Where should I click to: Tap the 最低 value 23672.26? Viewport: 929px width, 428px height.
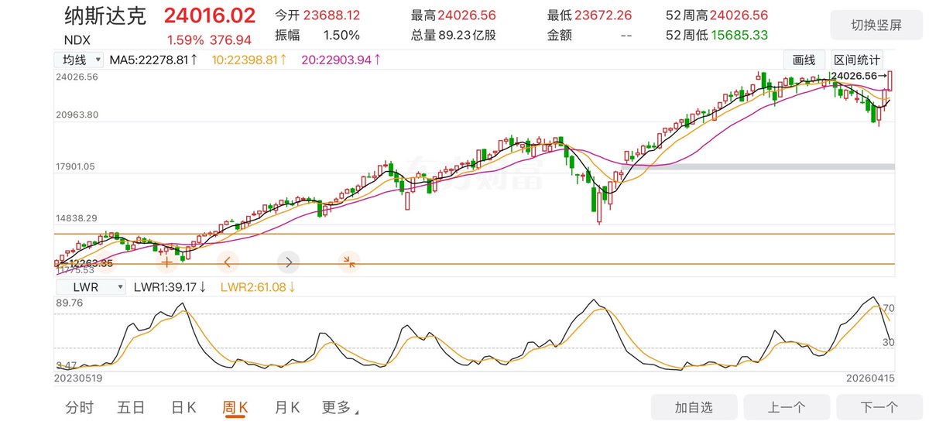pyautogui.click(x=603, y=15)
